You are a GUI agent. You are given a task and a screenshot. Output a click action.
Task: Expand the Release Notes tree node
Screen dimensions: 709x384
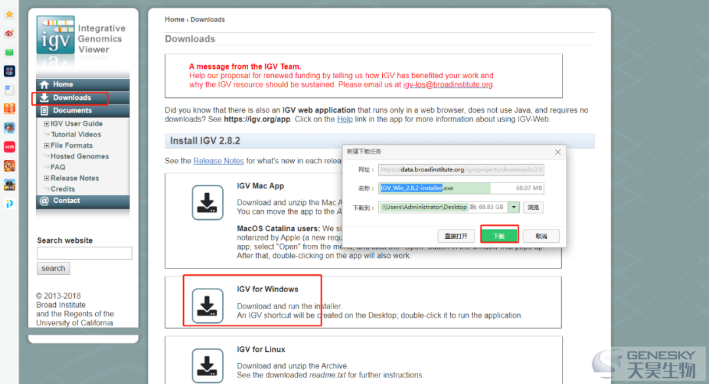[x=46, y=178]
